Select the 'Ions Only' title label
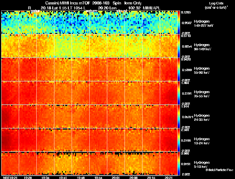235x179 pixels. [x=133, y=3]
